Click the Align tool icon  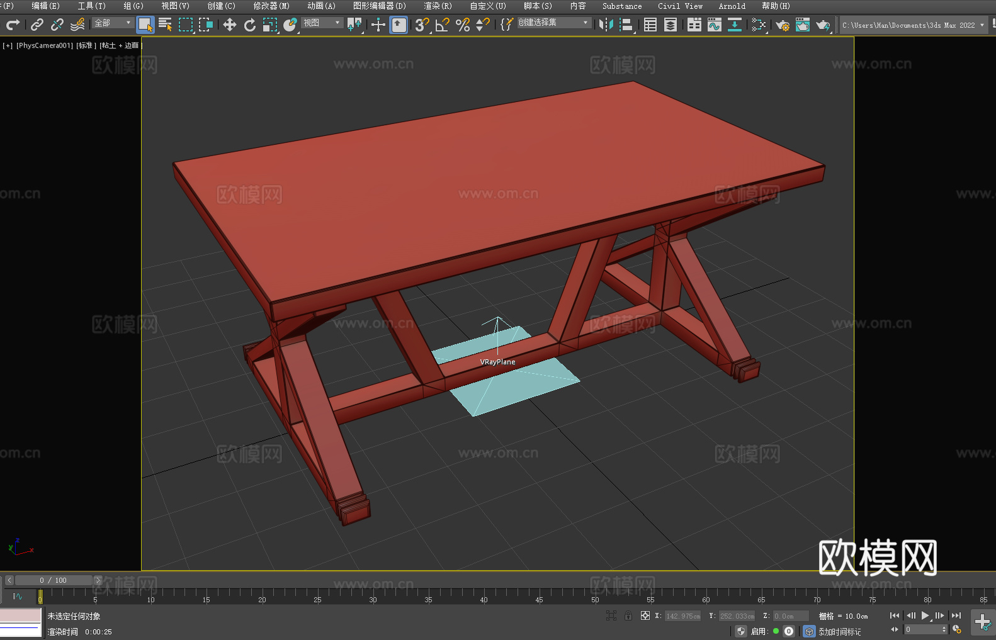[x=626, y=25]
